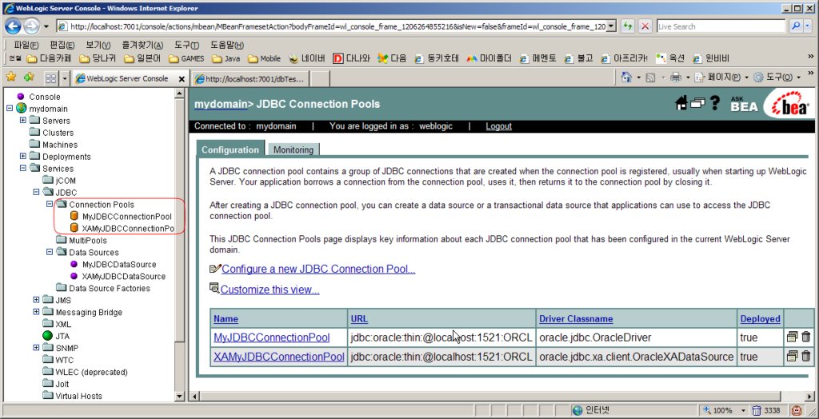Open the 도움말(H) menu
The width and height of the screenshot is (819, 419).
[226, 46]
